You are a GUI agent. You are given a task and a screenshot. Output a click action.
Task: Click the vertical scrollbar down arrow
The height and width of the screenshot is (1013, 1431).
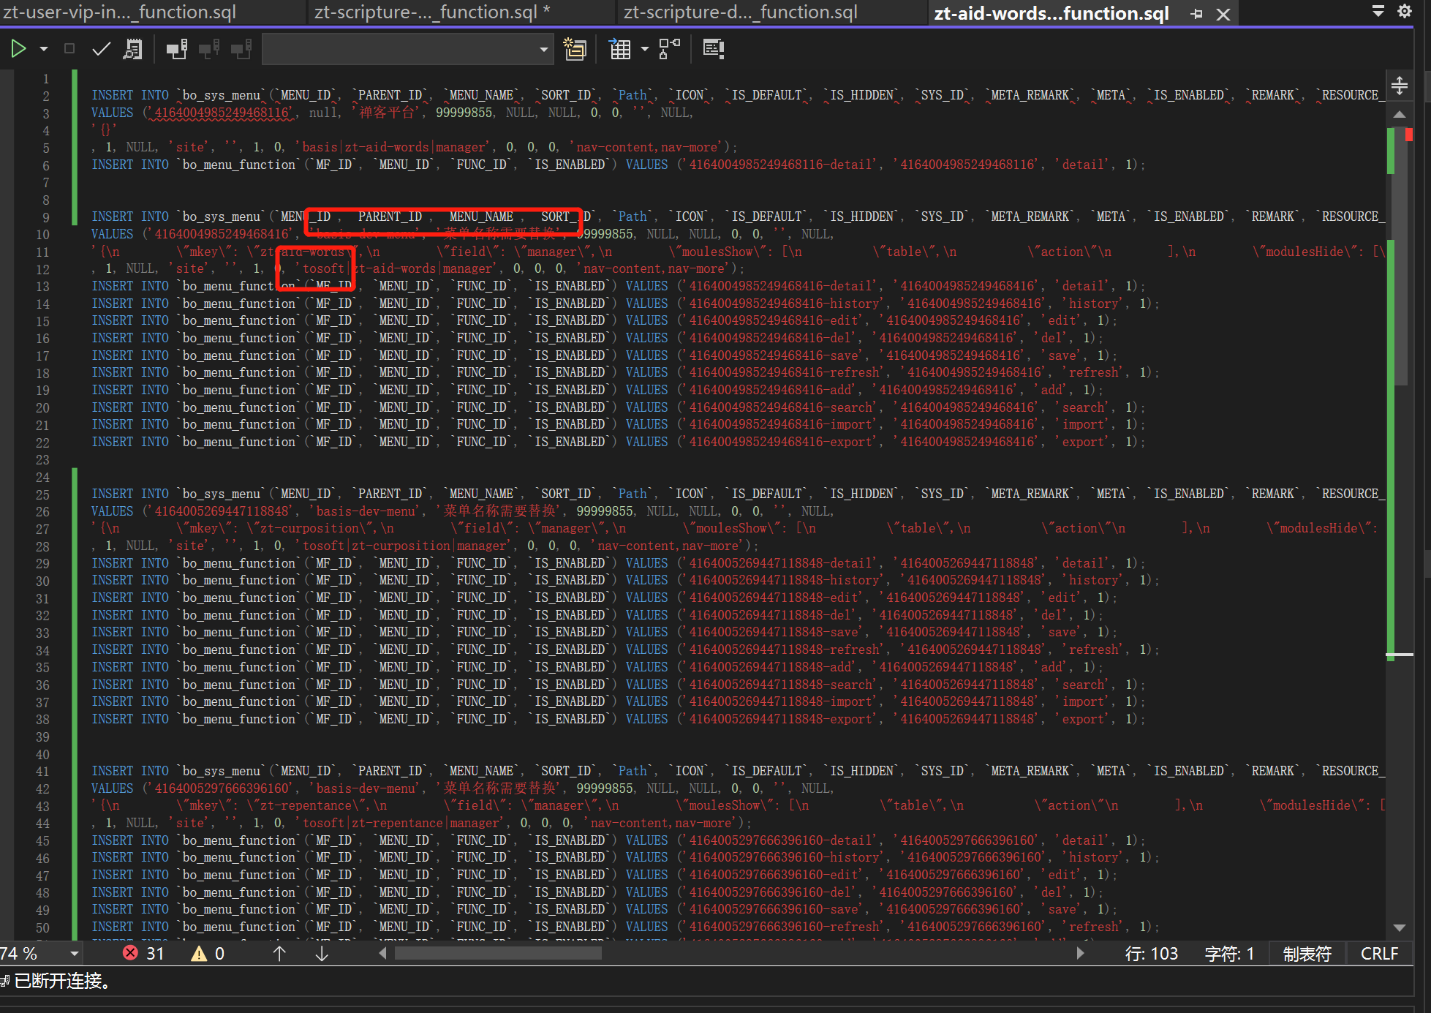click(x=1400, y=927)
